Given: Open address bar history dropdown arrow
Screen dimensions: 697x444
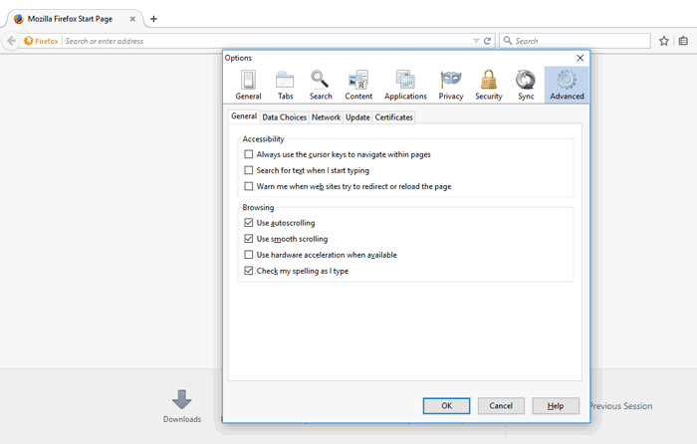Looking at the screenshot, I should click(476, 41).
